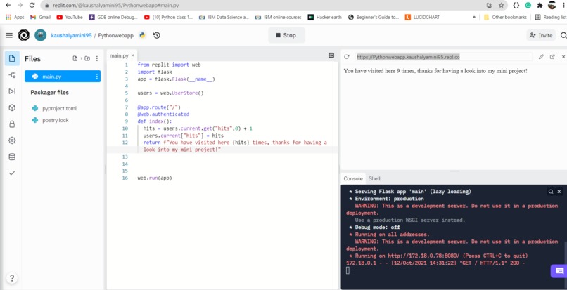Open LUCIDCHART bookmark
The image size is (567, 290).
[422, 17]
